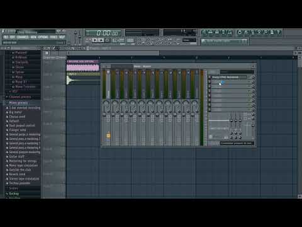The height and width of the screenshot is (227, 302).
Task: Collapse the Mixer presets folder
Action: coord(18,103)
